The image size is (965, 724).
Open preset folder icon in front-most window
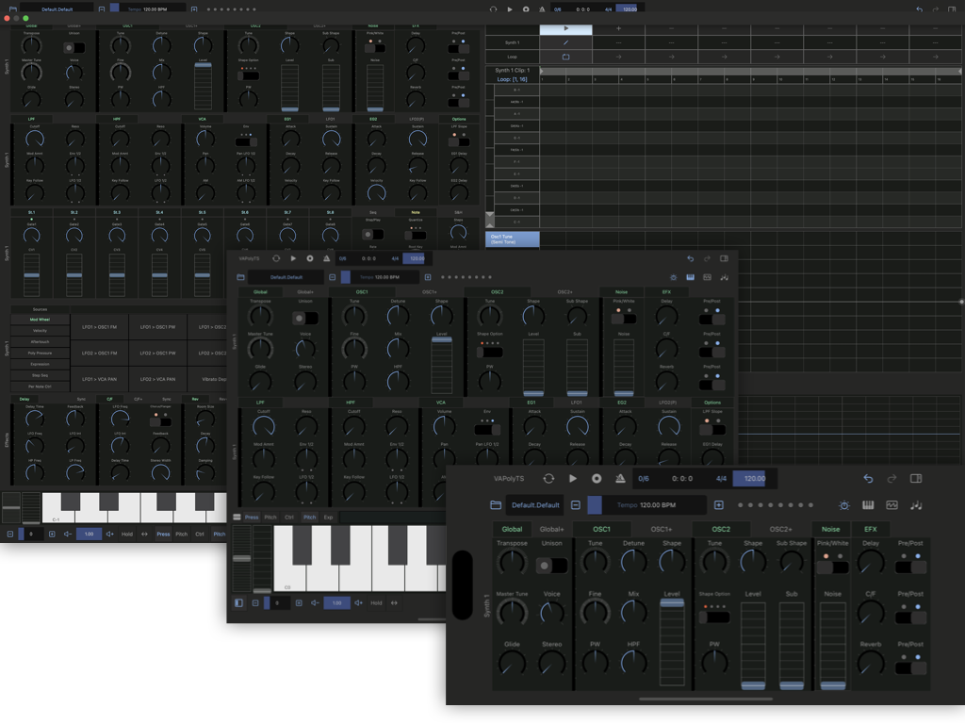point(496,505)
